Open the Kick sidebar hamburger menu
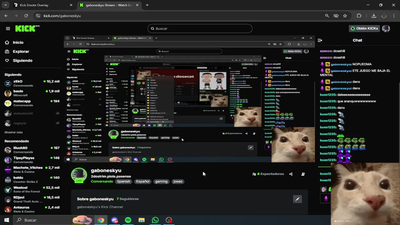 (8, 28)
